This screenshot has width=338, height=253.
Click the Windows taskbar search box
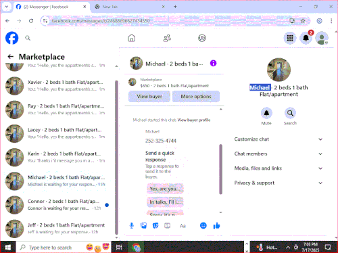click(64, 248)
